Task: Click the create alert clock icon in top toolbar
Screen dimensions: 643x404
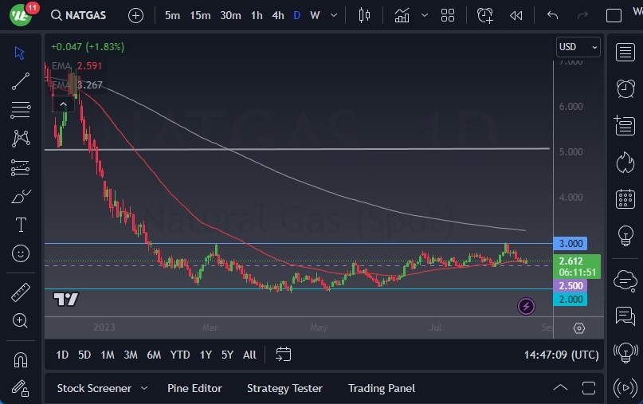Action: [484, 15]
